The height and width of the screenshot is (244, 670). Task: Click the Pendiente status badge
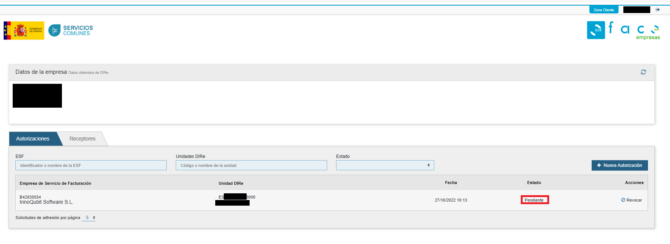pyautogui.click(x=534, y=200)
